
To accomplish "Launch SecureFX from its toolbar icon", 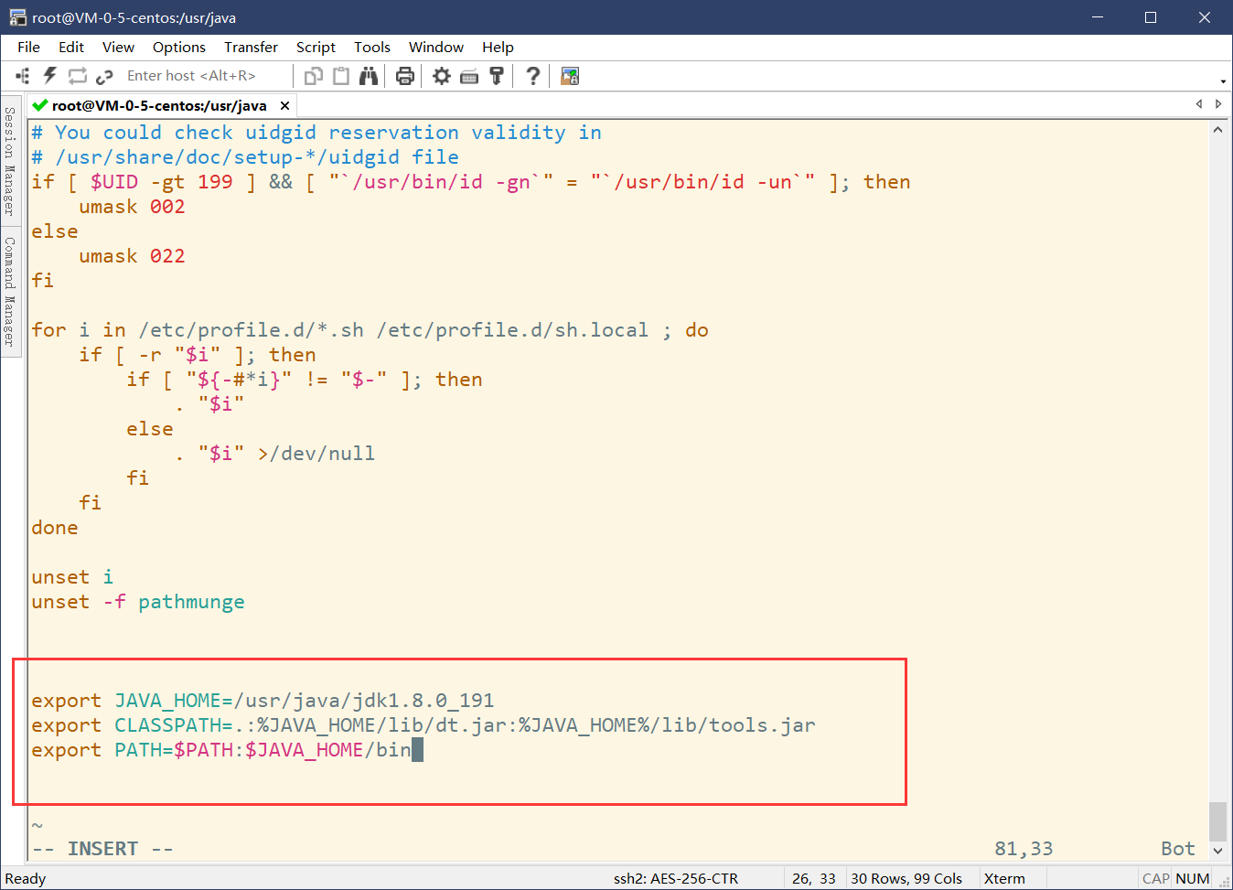I will [x=570, y=76].
